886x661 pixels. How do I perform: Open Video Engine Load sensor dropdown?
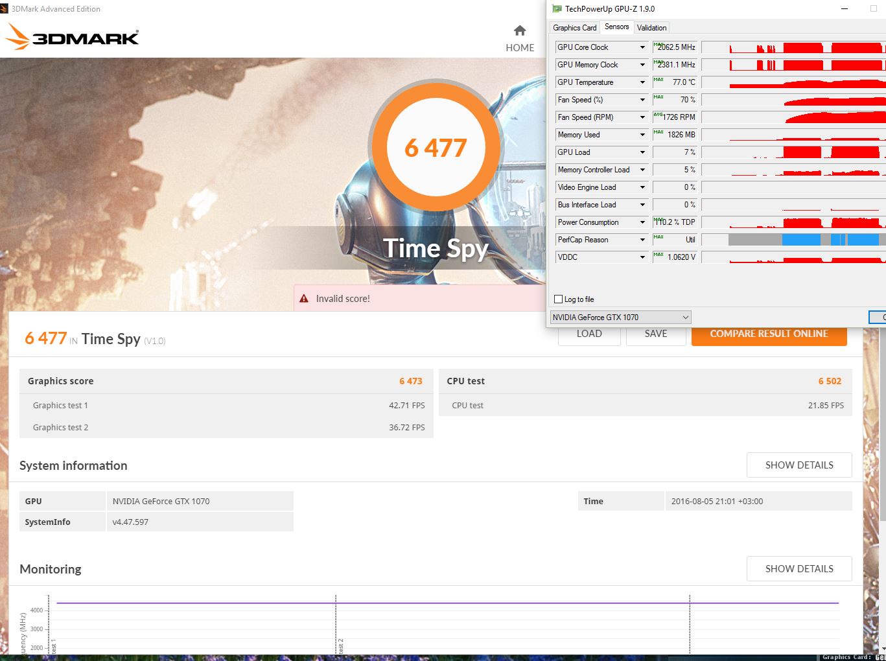pyautogui.click(x=642, y=187)
